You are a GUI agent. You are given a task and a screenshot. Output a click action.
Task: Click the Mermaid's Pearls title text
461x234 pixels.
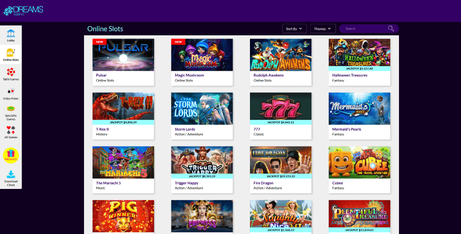click(x=347, y=129)
